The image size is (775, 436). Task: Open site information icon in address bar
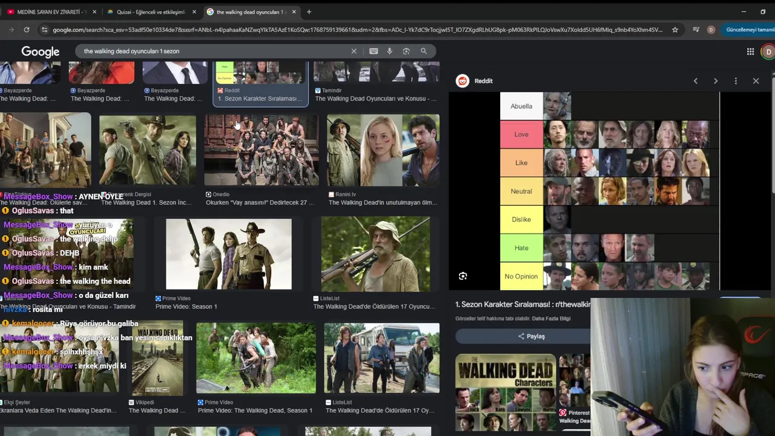44,30
